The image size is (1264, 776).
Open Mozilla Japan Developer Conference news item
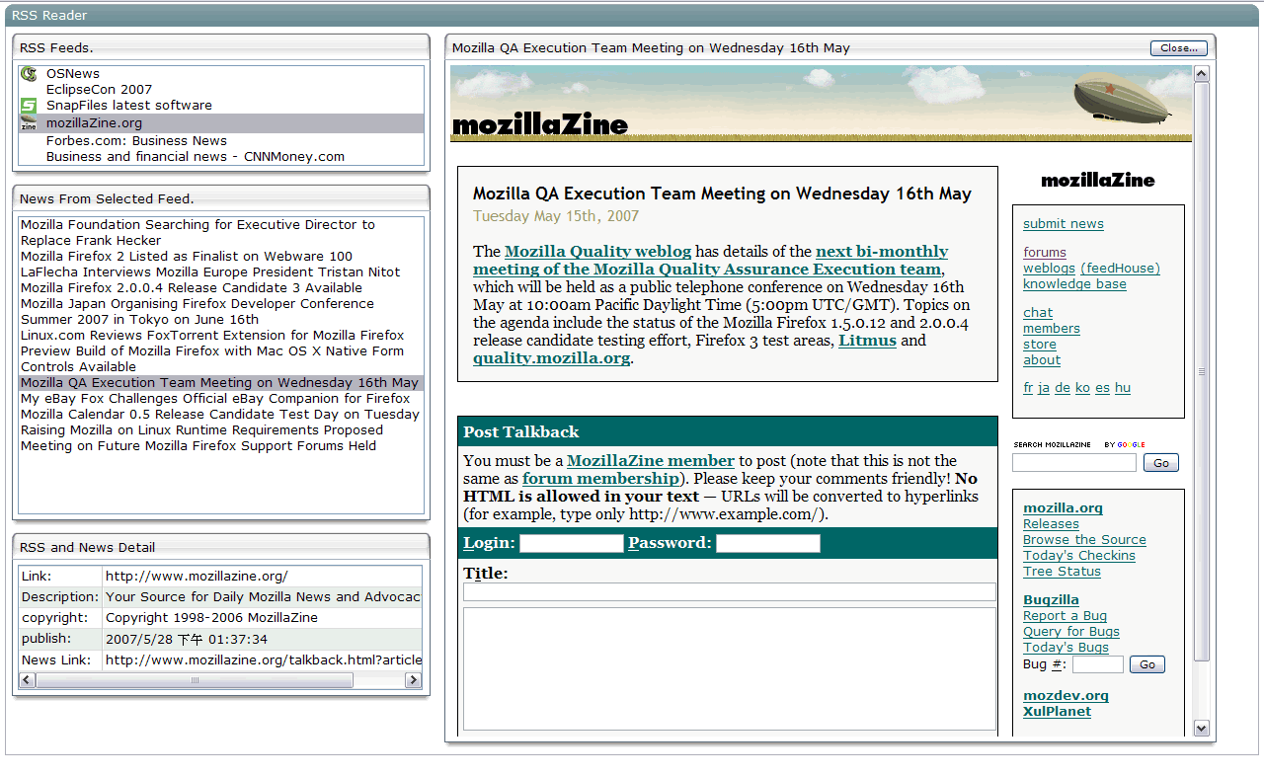[x=221, y=312]
